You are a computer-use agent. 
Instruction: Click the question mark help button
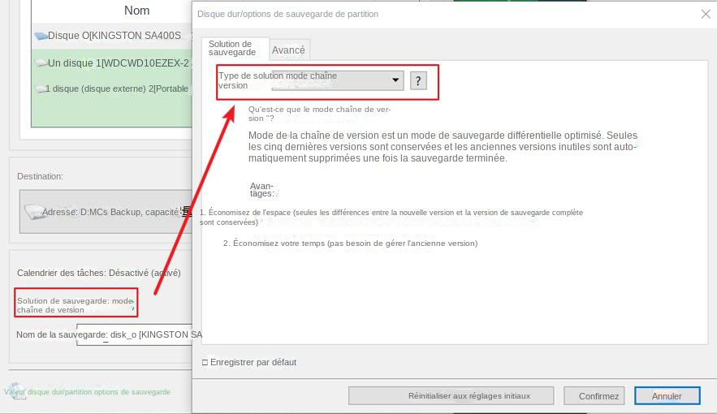[x=418, y=80]
